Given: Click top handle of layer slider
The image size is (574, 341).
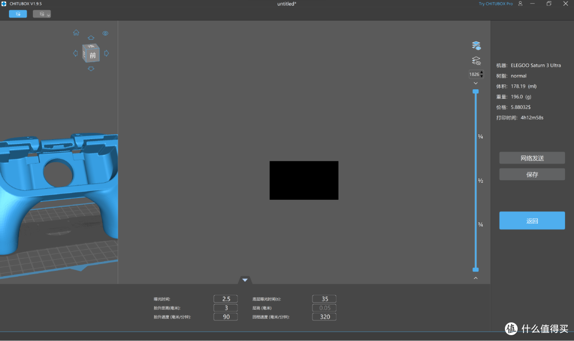Looking at the screenshot, I should click(x=476, y=91).
